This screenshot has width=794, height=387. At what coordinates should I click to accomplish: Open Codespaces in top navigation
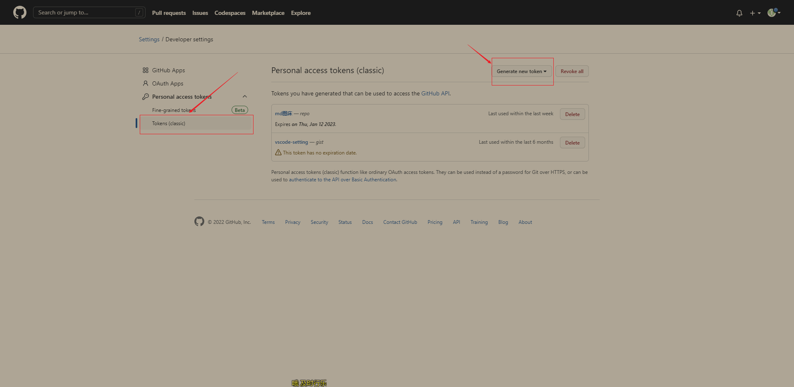(230, 13)
